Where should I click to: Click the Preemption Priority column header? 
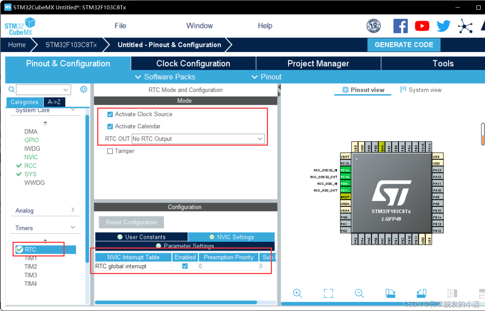pos(229,257)
